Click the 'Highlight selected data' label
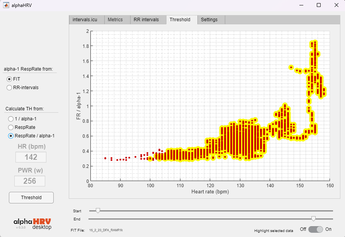345x237 pixels. click(274, 230)
